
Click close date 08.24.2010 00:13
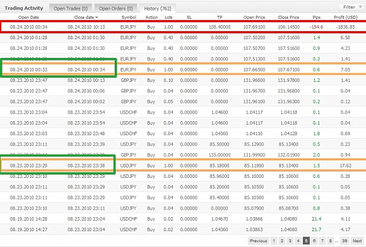point(86,80)
